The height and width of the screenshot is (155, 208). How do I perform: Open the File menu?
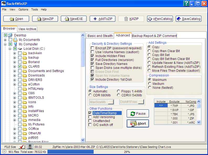(4, 9)
